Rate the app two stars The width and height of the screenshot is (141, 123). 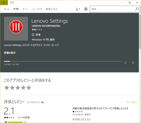pos(12,88)
